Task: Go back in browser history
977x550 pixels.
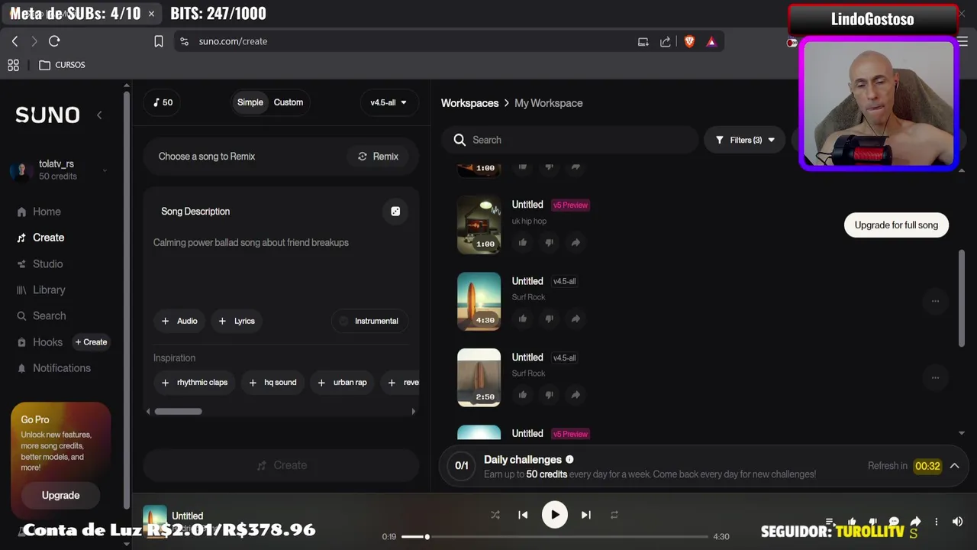Action: click(15, 41)
